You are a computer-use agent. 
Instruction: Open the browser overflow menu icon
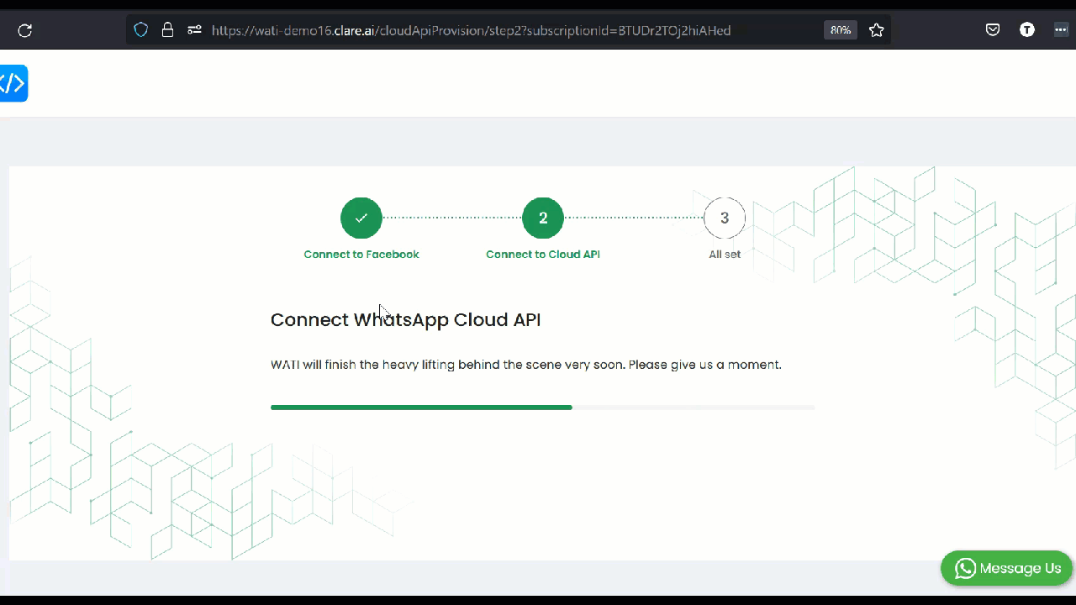1061,30
